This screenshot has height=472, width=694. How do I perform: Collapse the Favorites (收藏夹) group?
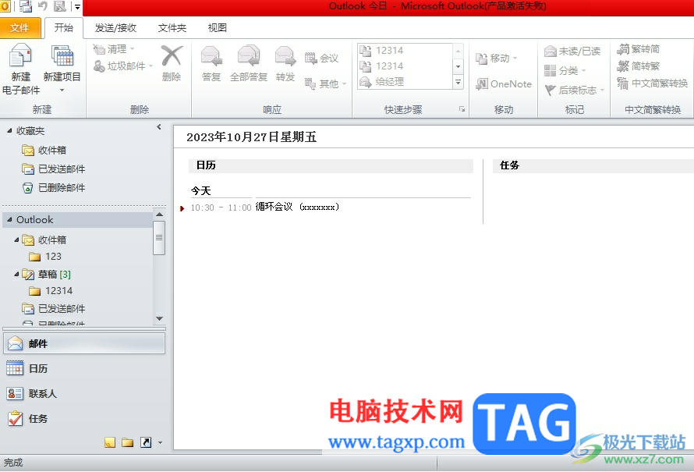(x=9, y=130)
